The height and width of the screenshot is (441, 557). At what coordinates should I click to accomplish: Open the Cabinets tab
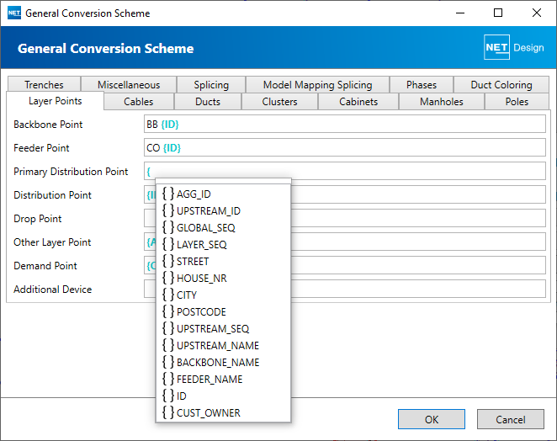click(358, 102)
